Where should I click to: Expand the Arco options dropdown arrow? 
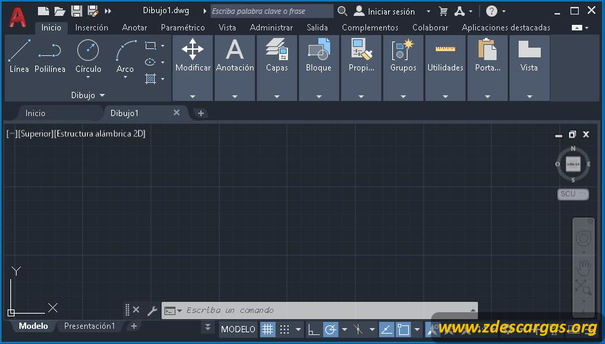(125, 77)
